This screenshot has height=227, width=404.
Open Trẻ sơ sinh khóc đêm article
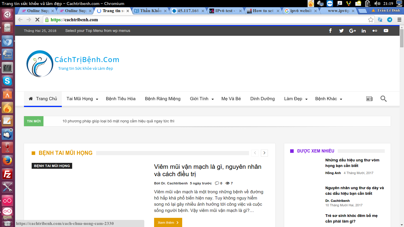coord(351,218)
